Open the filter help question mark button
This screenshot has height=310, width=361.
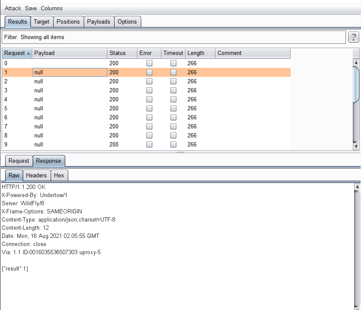point(353,37)
